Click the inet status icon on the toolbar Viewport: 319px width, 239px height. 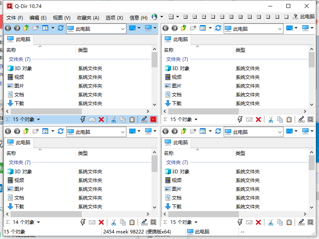pos(296,17)
